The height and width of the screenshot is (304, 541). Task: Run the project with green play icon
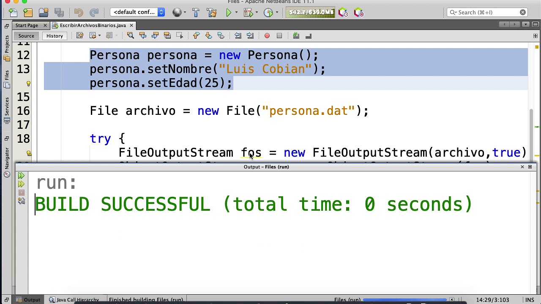click(228, 12)
